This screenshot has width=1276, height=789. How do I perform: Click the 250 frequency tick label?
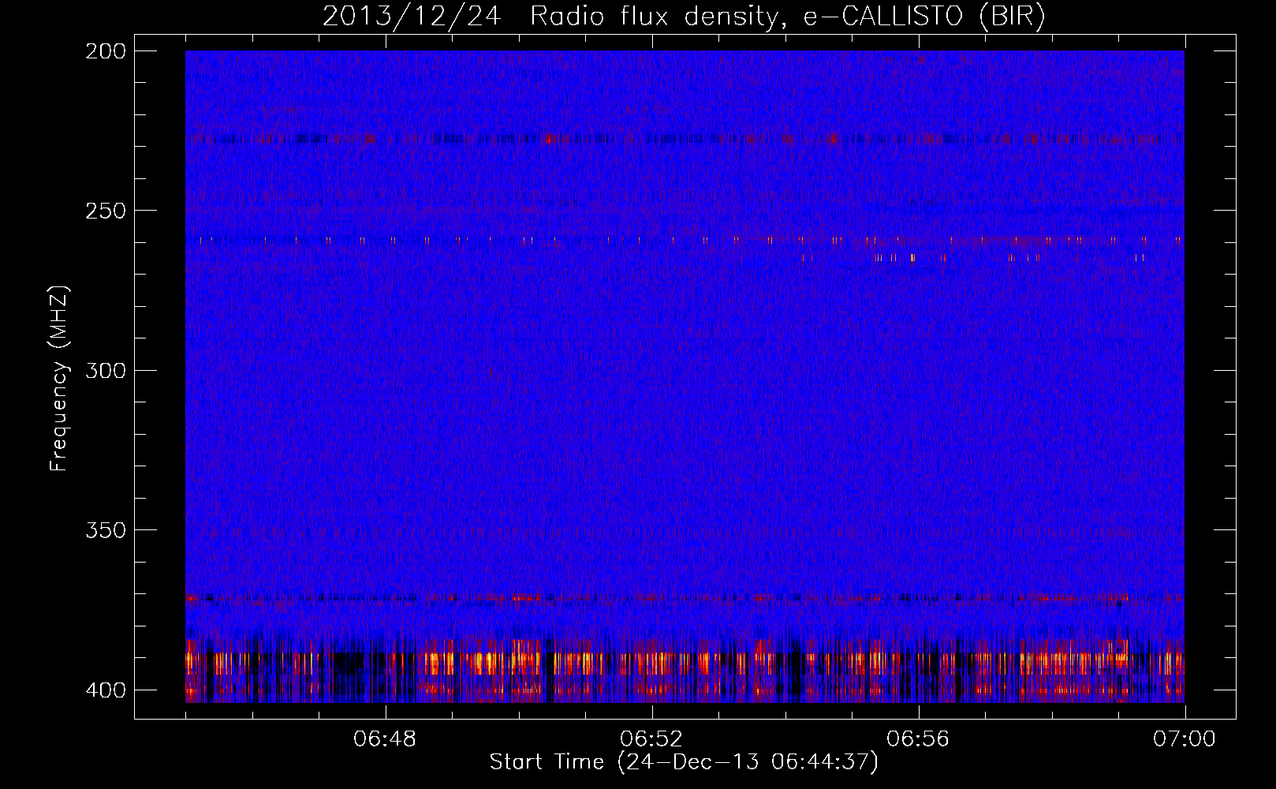[106, 211]
